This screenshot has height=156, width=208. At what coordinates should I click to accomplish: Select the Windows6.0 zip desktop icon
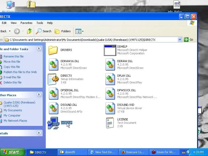[31, 4]
